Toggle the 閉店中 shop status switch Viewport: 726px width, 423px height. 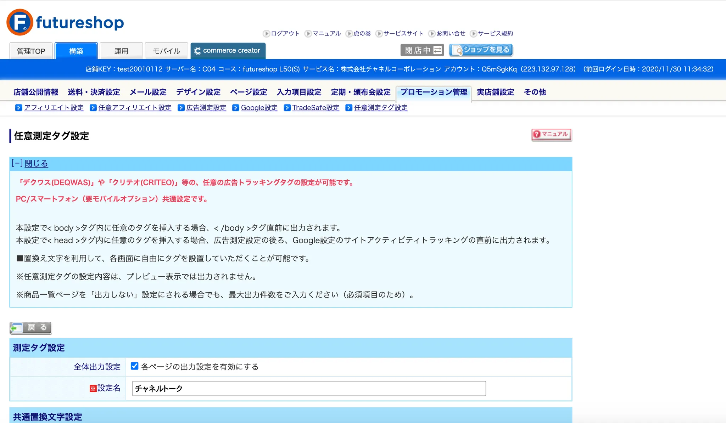click(x=422, y=50)
